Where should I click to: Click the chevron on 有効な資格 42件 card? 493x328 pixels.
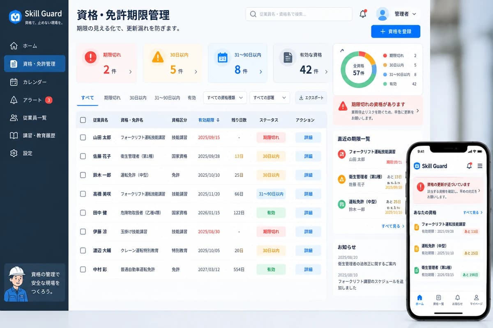pyautogui.click(x=326, y=72)
